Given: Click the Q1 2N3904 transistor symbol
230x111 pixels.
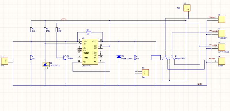Looking at the screenshot, I should [x=65, y=57].
